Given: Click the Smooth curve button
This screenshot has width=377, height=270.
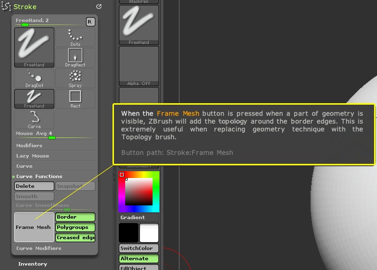Looking at the screenshot, I should (34, 197).
